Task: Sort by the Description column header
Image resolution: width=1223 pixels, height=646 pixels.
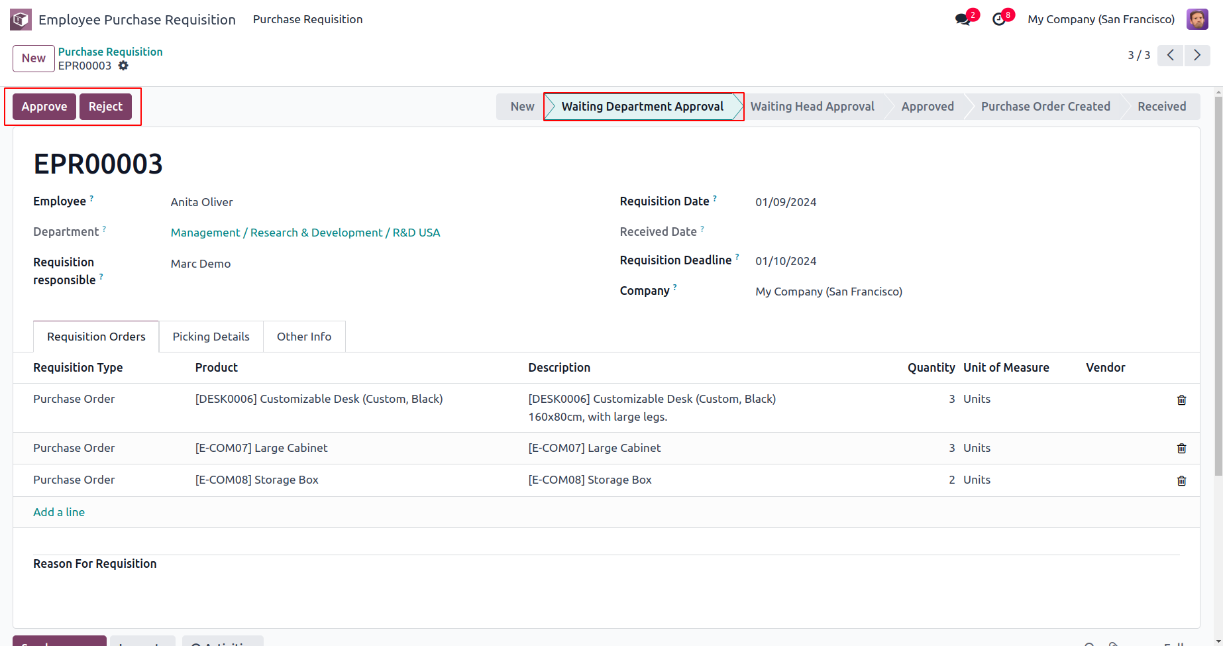Action: click(559, 368)
